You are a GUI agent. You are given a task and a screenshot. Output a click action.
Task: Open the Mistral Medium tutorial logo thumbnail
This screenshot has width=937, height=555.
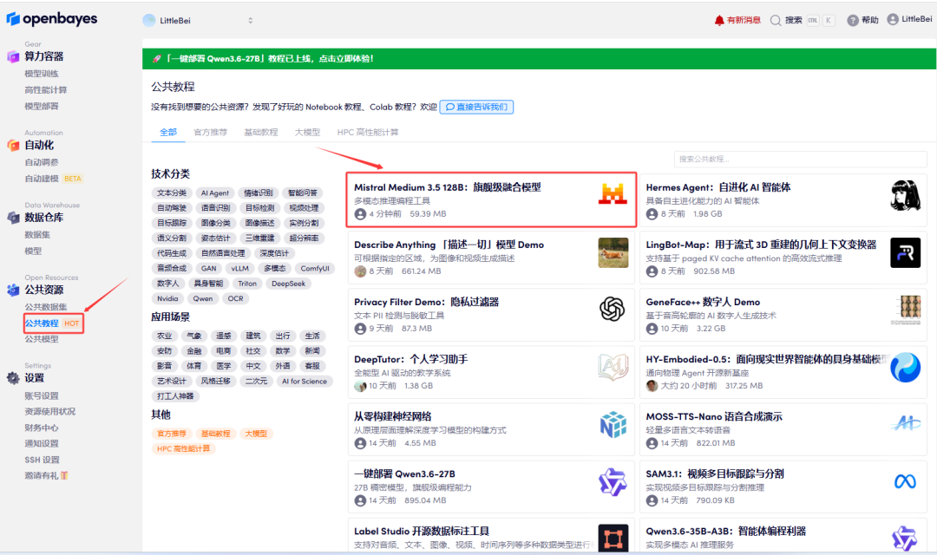pyautogui.click(x=613, y=194)
